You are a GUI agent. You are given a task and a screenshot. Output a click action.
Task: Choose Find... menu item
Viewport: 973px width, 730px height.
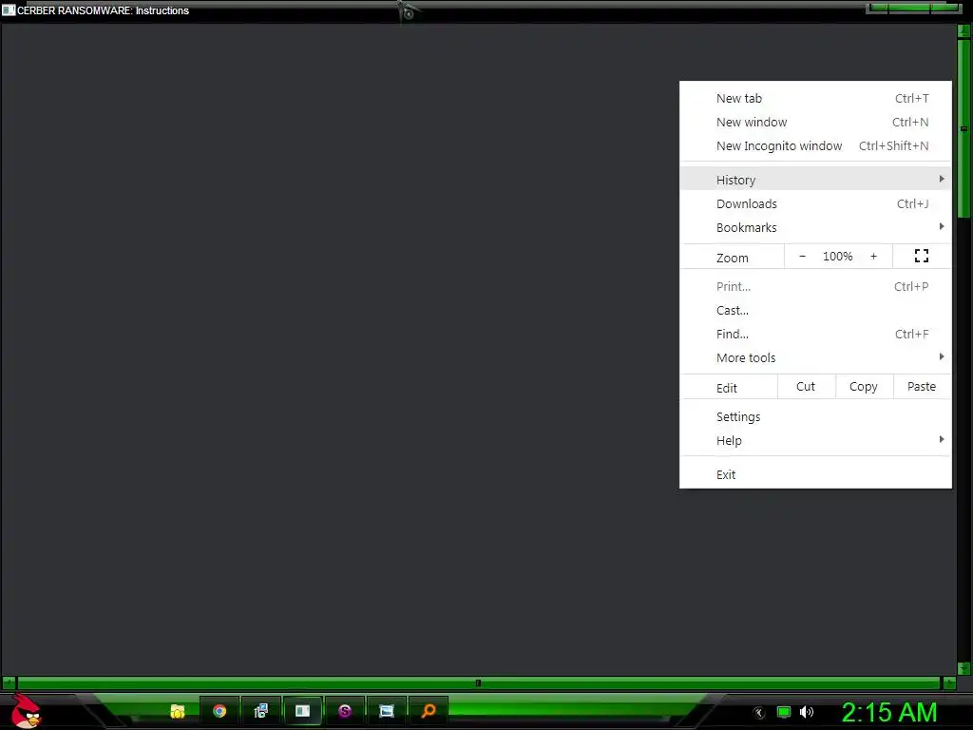[815, 334]
